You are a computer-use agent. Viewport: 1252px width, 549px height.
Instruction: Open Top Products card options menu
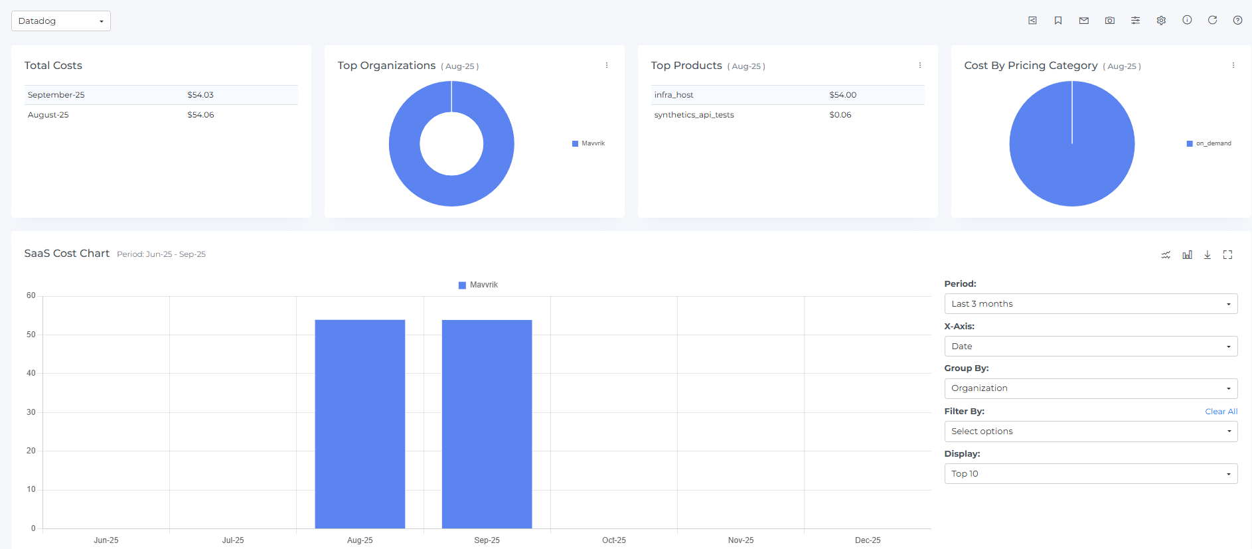pyautogui.click(x=920, y=66)
